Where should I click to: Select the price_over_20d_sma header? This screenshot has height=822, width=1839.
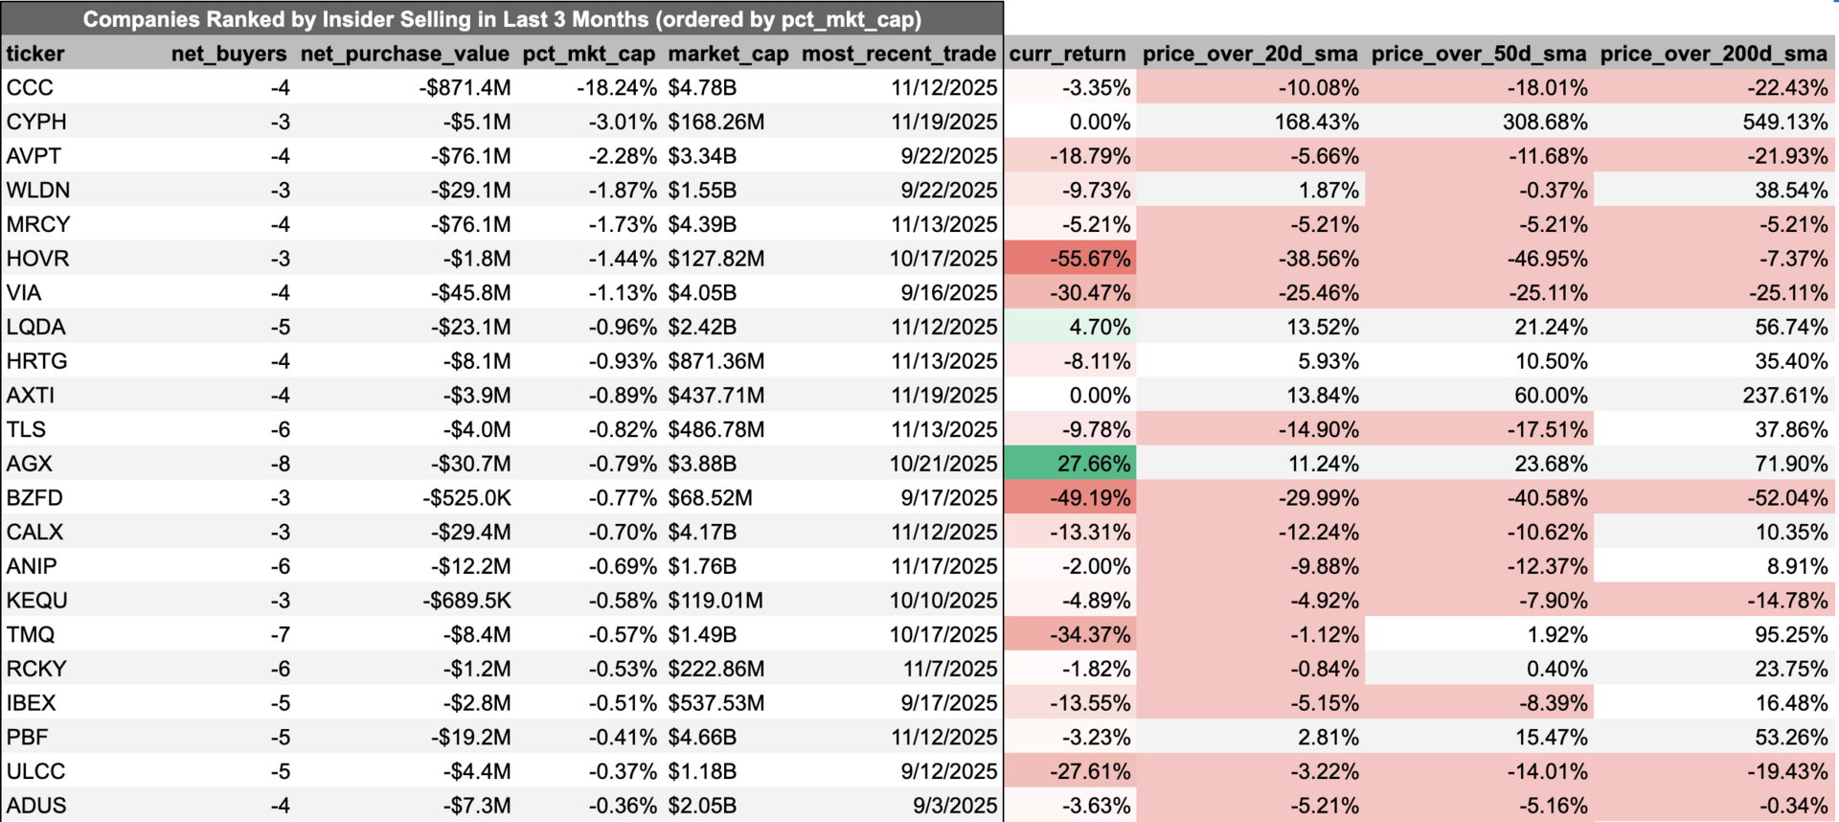pos(1251,54)
